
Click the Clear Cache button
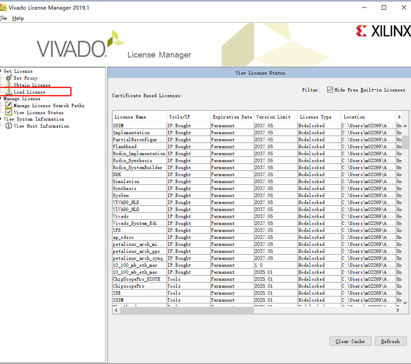click(350, 341)
